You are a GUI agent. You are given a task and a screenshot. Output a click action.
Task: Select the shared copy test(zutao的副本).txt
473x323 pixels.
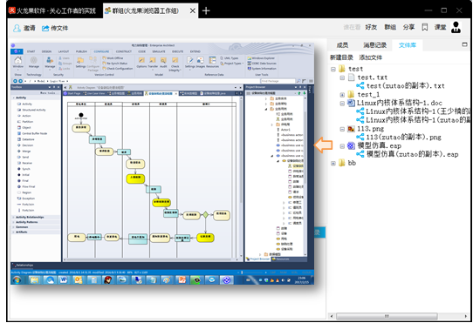tap(406, 86)
